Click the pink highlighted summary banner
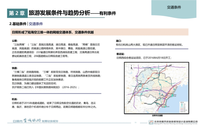This screenshot has height=129, width=204. [99, 32]
